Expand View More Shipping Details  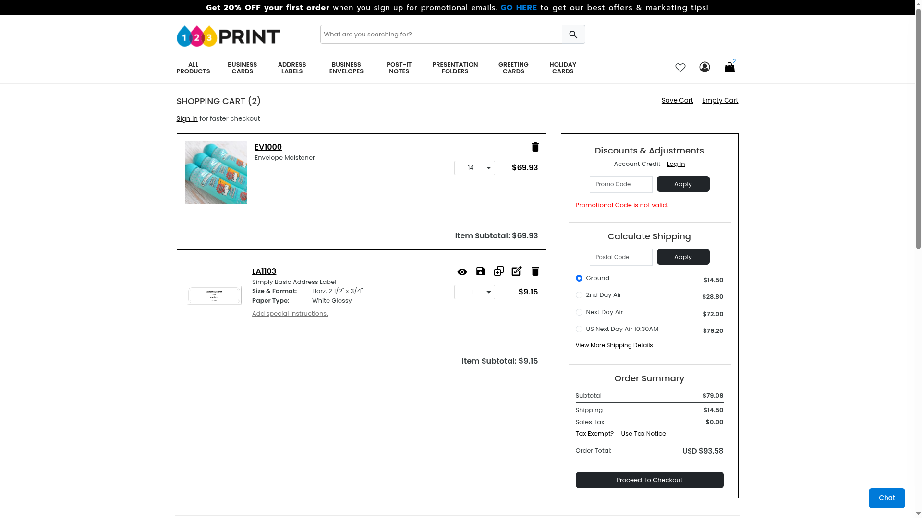614,345
